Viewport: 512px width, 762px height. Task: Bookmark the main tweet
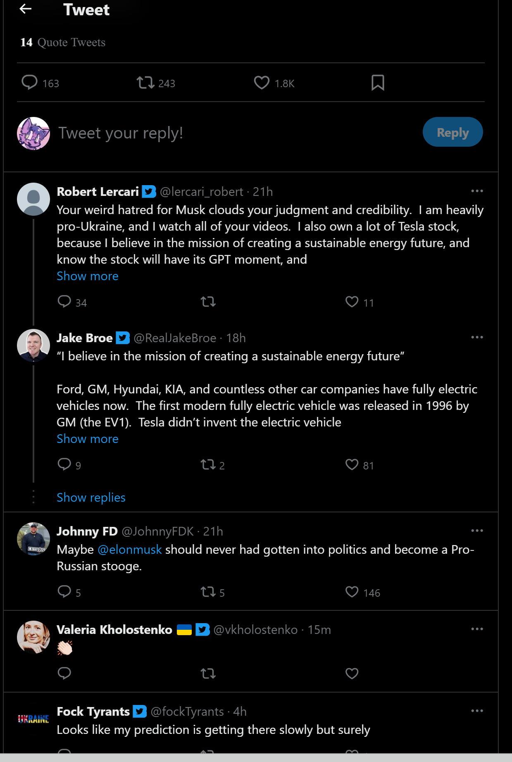(x=378, y=83)
